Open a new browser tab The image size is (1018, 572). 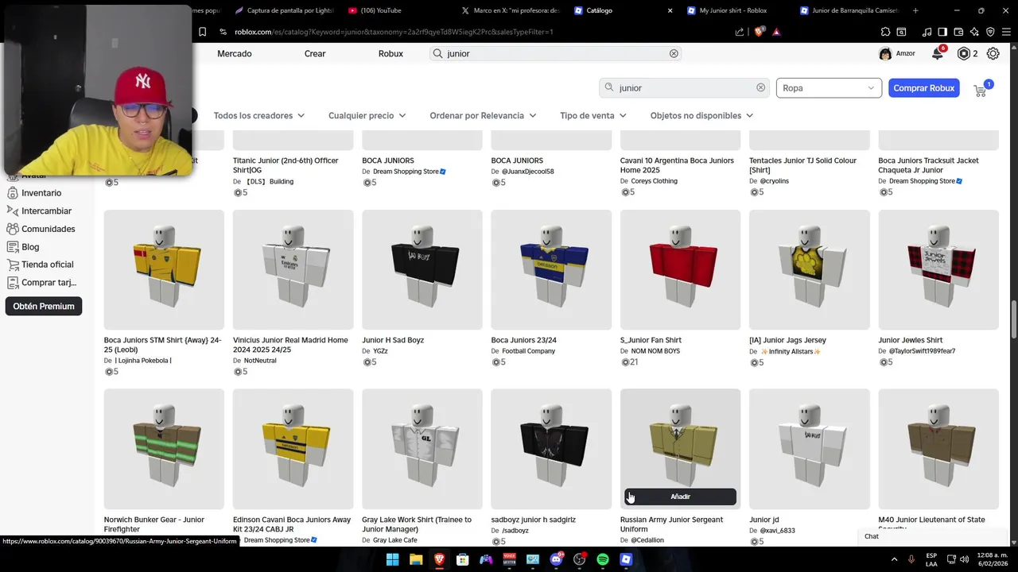point(915,10)
